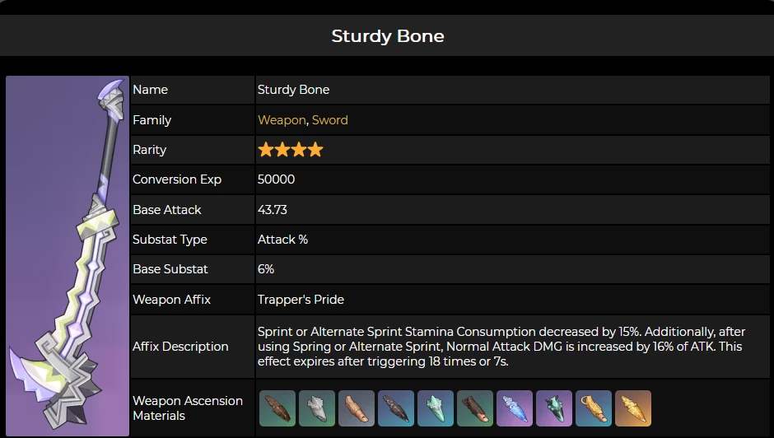
Task: Click the Conversion Exp value 50000
Action: [x=276, y=179]
